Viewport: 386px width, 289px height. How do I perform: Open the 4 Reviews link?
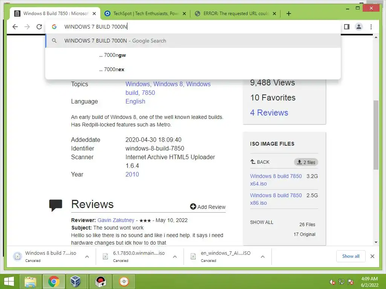click(269, 113)
